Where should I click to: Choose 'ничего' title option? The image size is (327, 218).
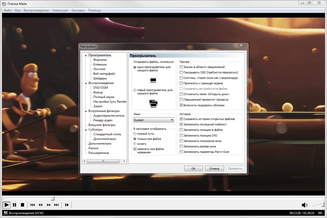coord(135,144)
